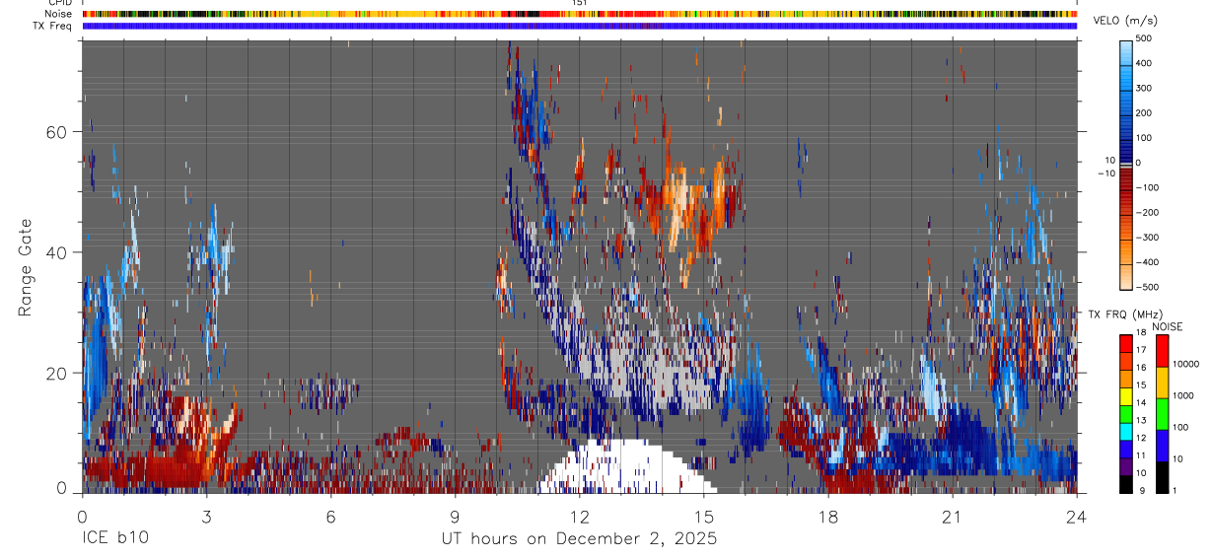Click the '21' tick on UT hours axis
The height and width of the screenshot is (559, 1211).
(952, 517)
